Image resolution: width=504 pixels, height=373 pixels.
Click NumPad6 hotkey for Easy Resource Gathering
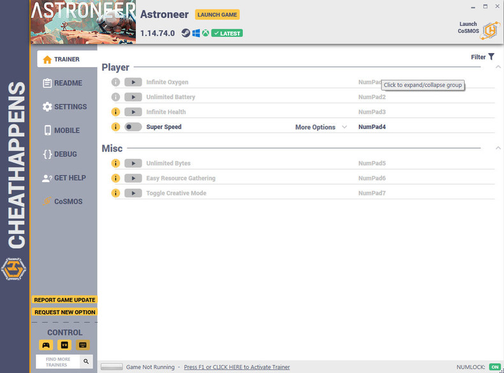pos(372,178)
